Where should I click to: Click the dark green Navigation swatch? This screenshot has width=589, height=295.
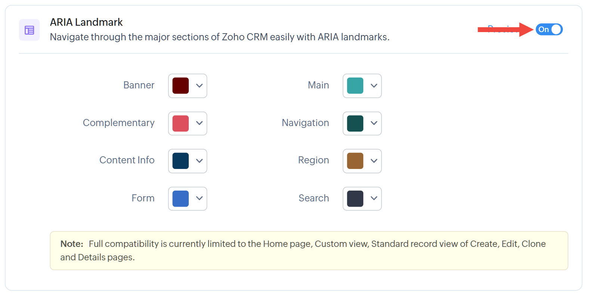(x=355, y=123)
